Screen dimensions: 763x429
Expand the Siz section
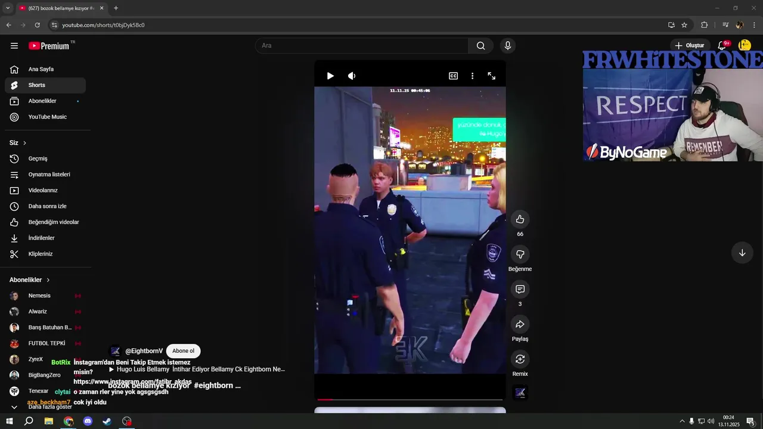click(x=18, y=143)
